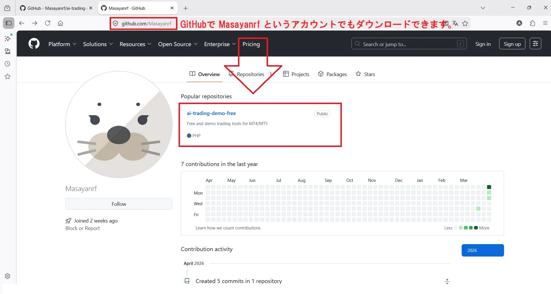This screenshot has width=551, height=294.
Task: Open Learn how we count contributions
Action: coord(228,228)
